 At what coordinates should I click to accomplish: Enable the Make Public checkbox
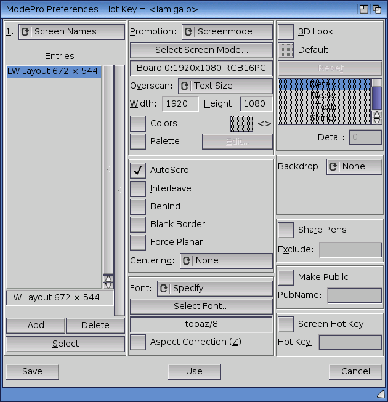click(286, 278)
